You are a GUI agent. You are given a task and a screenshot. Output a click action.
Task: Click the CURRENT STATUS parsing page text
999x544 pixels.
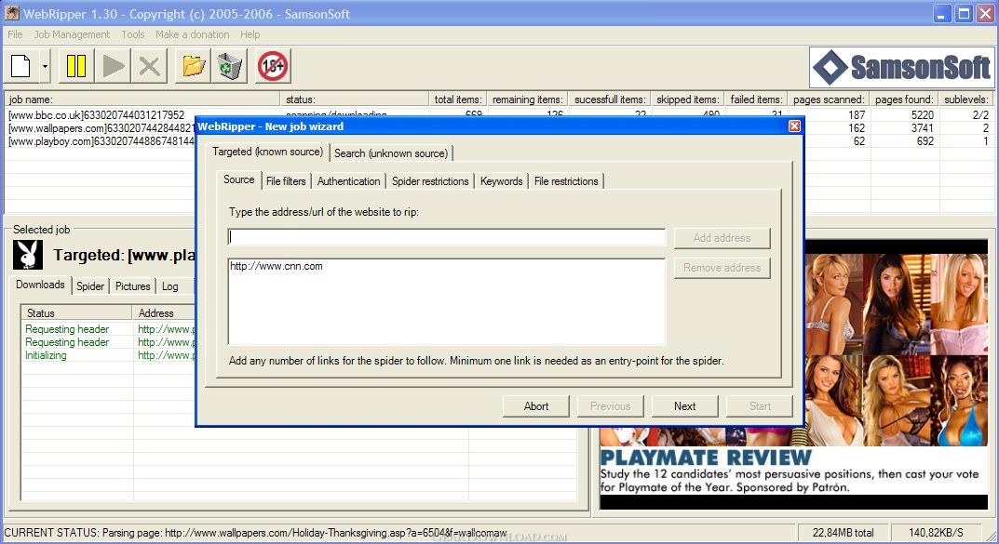click(x=255, y=533)
